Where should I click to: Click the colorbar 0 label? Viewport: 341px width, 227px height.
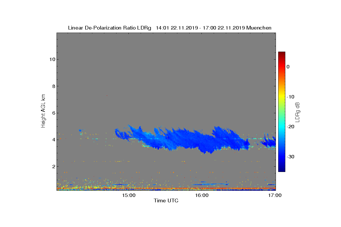pos(288,67)
